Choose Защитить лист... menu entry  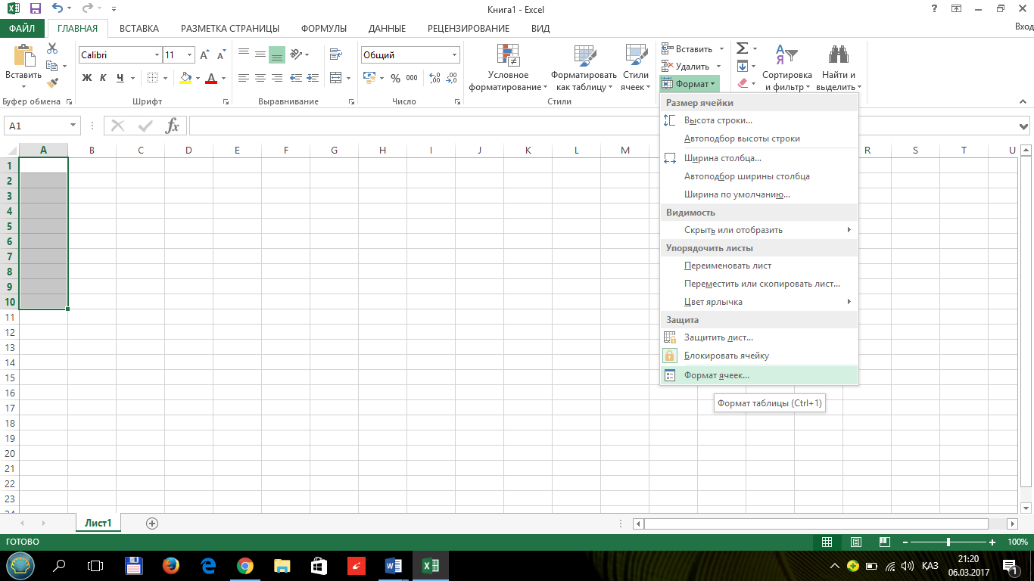718,337
